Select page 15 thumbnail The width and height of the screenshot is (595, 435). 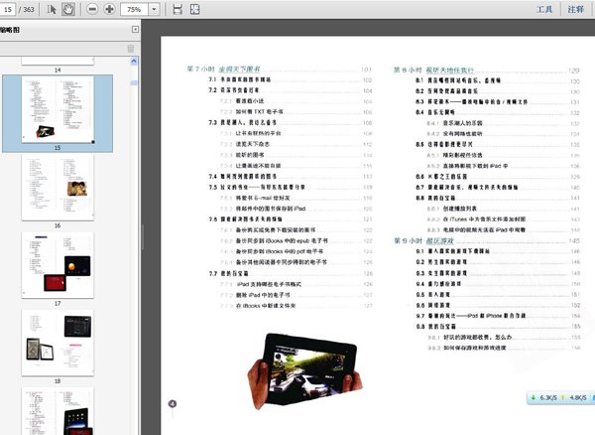58,109
